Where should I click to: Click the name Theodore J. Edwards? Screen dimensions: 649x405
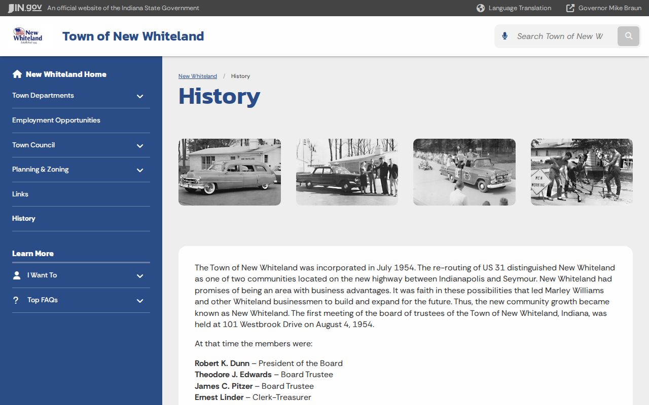click(x=233, y=375)
